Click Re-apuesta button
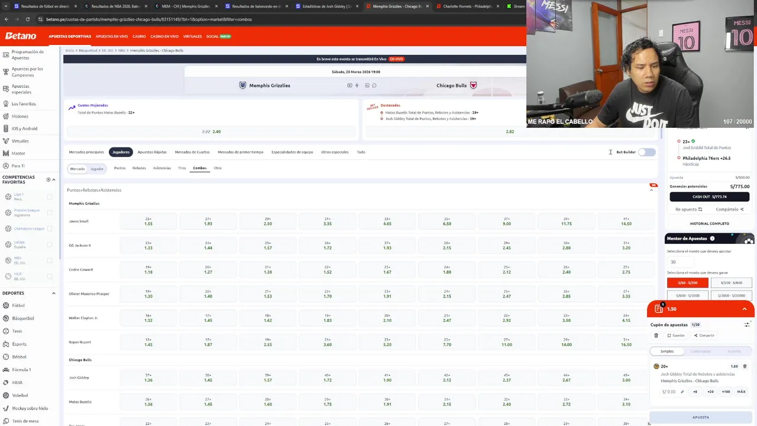The height and width of the screenshot is (426, 757). pyautogui.click(x=688, y=209)
